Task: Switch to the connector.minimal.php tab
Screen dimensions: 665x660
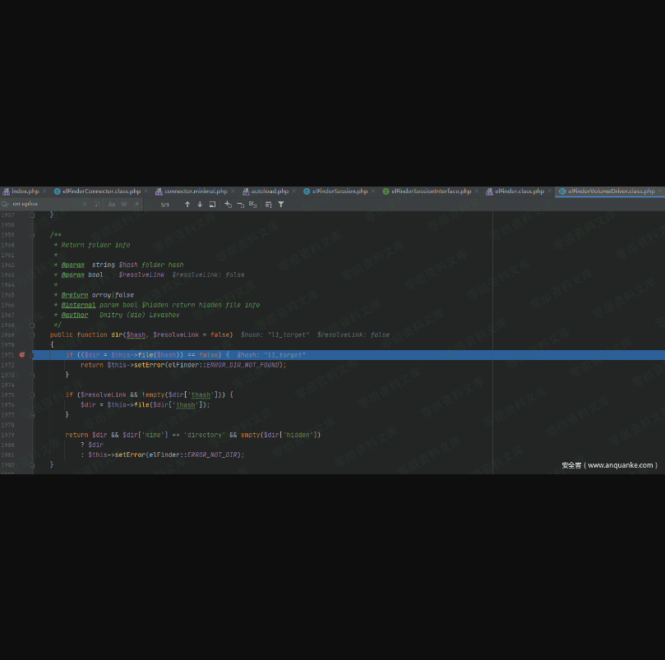Action: point(195,191)
